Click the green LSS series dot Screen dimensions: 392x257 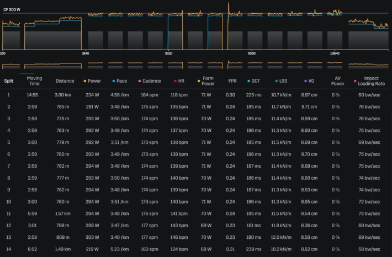[x=276, y=81]
